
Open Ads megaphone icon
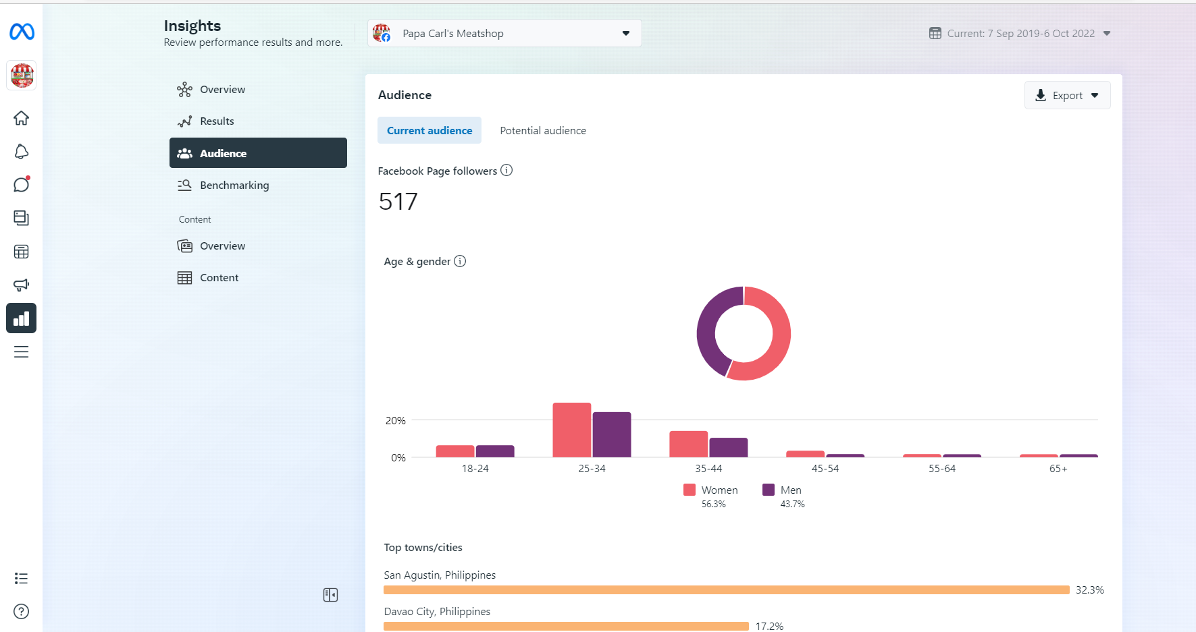22,285
